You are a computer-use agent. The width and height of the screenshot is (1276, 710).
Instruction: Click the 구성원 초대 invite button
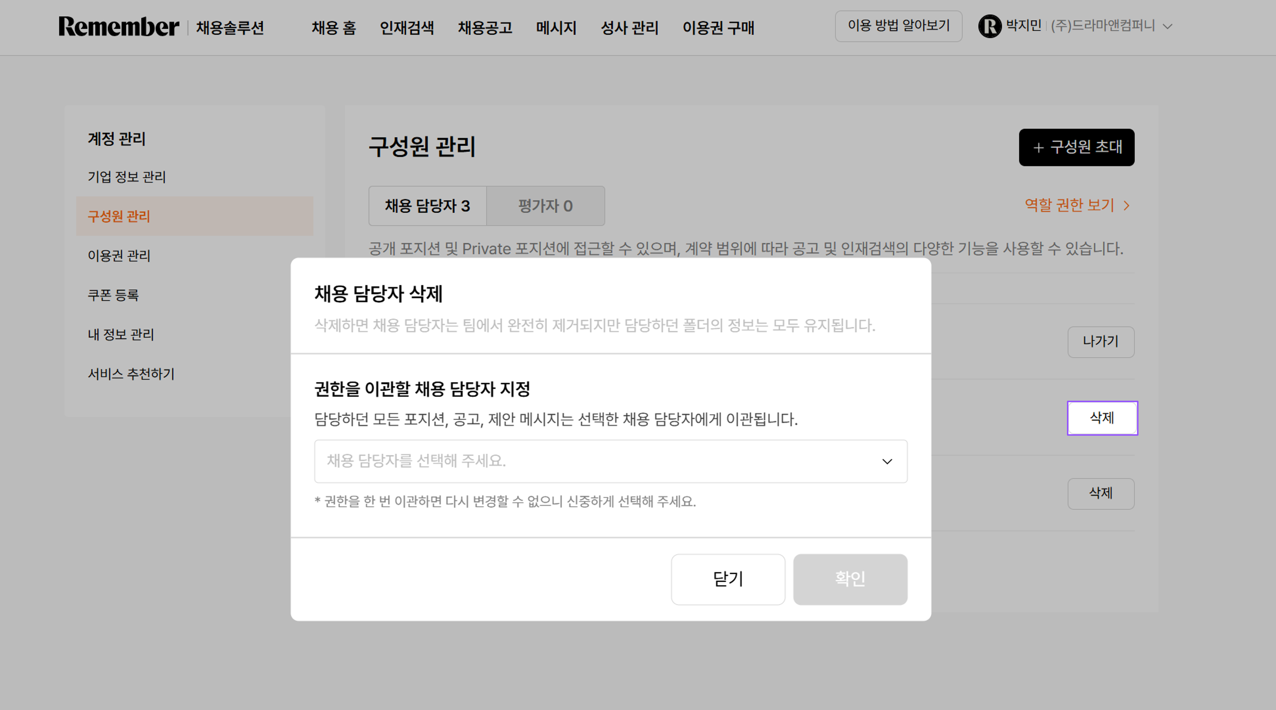1076,147
